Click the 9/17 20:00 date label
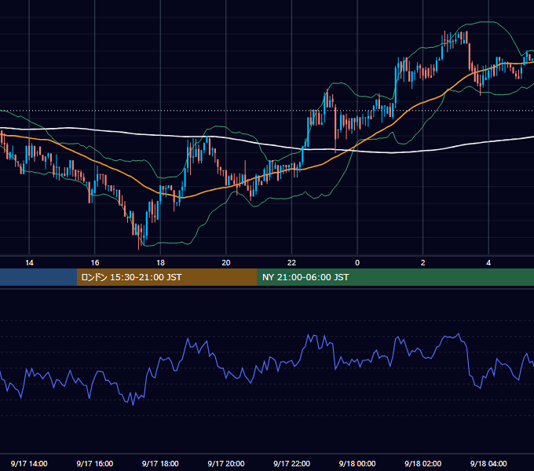534x471 pixels. (x=226, y=463)
